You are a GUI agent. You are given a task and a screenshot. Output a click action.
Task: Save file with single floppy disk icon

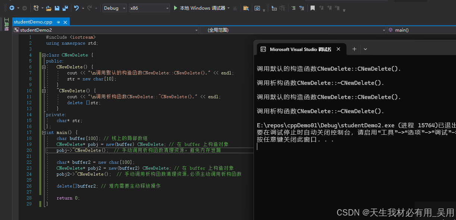pos(57,8)
